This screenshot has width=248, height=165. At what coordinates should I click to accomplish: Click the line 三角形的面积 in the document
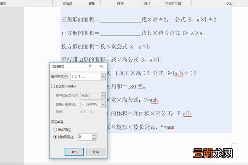tap(138, 20)
